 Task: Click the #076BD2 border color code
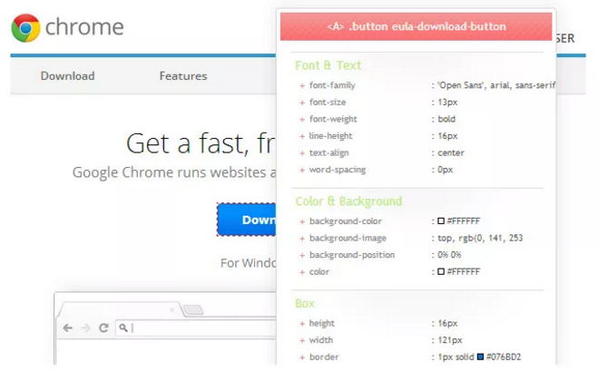[x=504, y=357]
